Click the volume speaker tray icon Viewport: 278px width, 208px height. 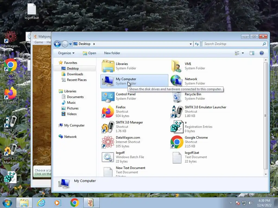pos(251,203)
